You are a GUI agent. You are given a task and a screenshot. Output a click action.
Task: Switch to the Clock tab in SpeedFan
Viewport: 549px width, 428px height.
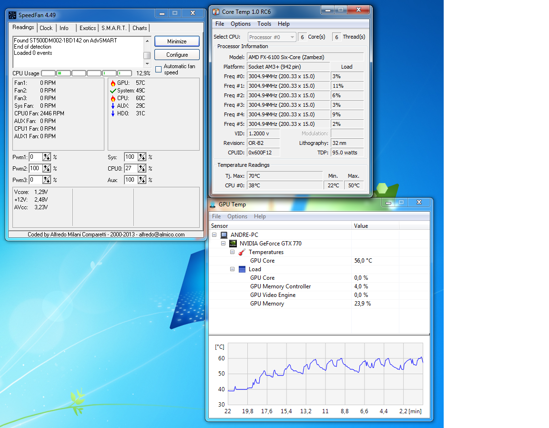tap(46, 28)
